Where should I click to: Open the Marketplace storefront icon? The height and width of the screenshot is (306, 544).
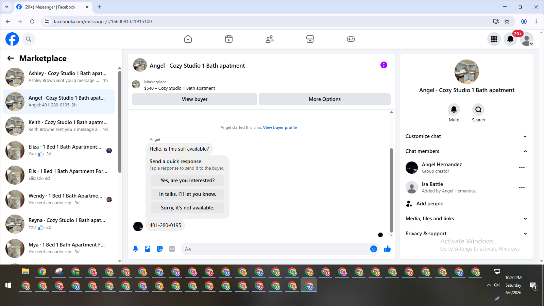click(310, 39)
